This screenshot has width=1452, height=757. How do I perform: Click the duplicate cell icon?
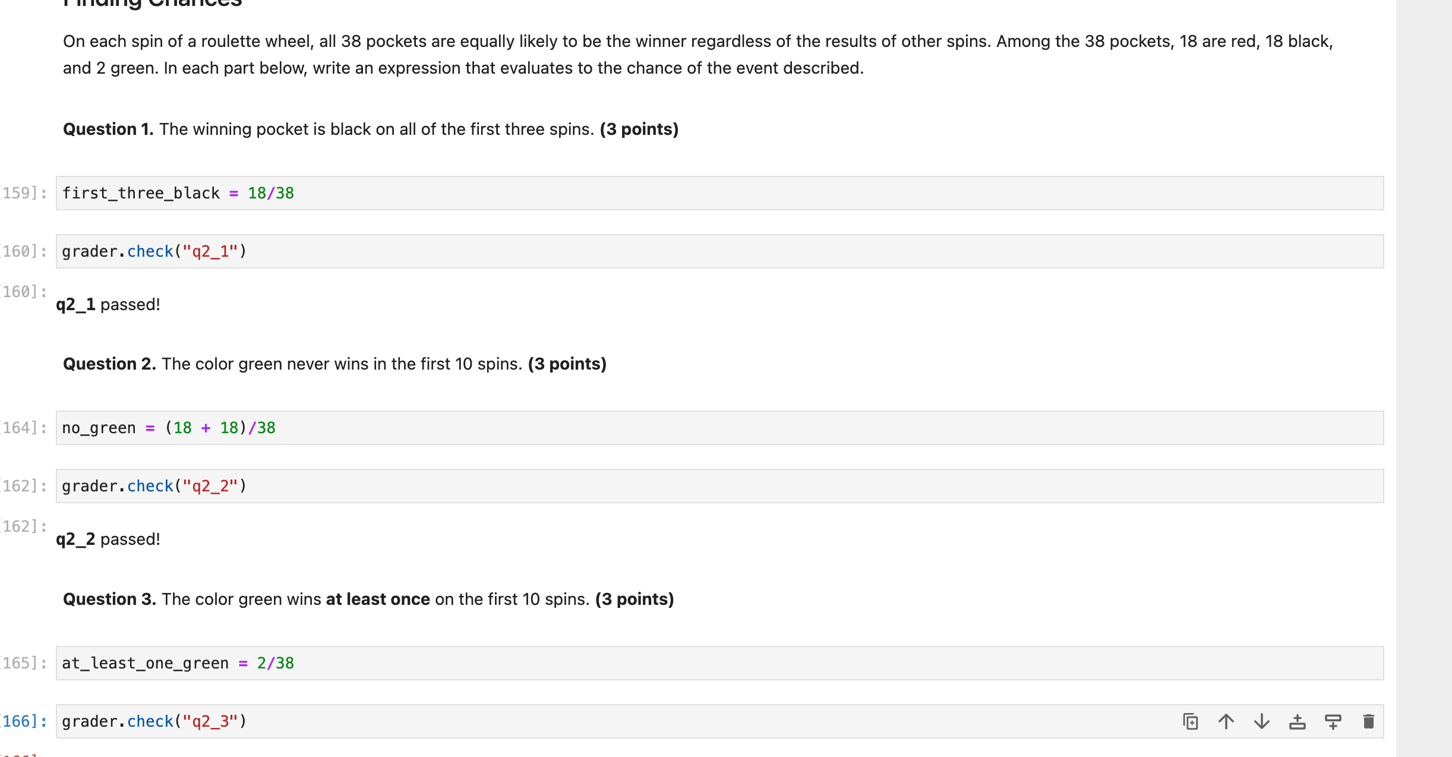click(1190, 721)
